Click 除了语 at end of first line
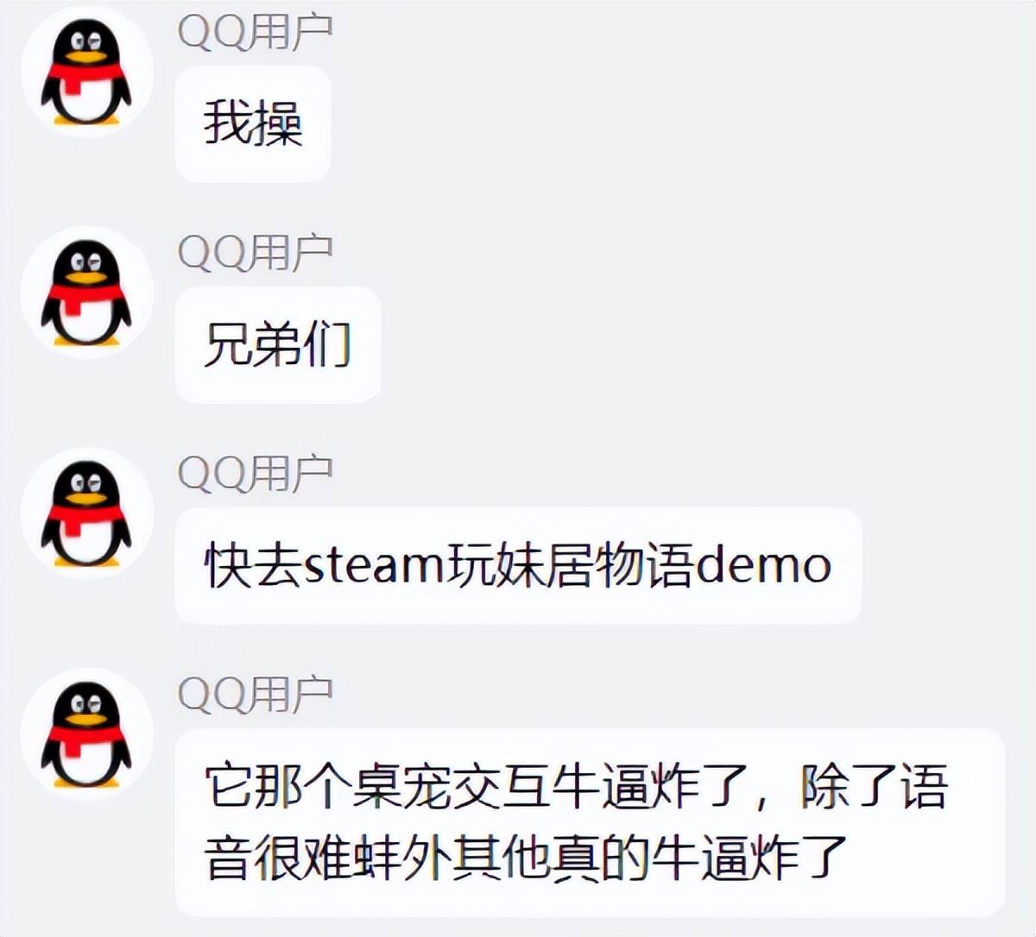Image resolution: width=1036 pixels, height=937 pixels. pos(875,787)
